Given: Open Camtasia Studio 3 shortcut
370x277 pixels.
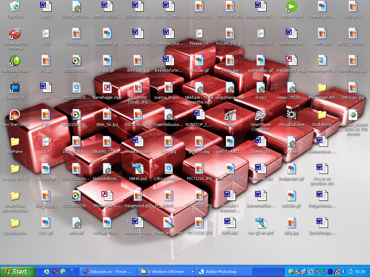Looking at the screenshot, I should [x=15, y=61].
